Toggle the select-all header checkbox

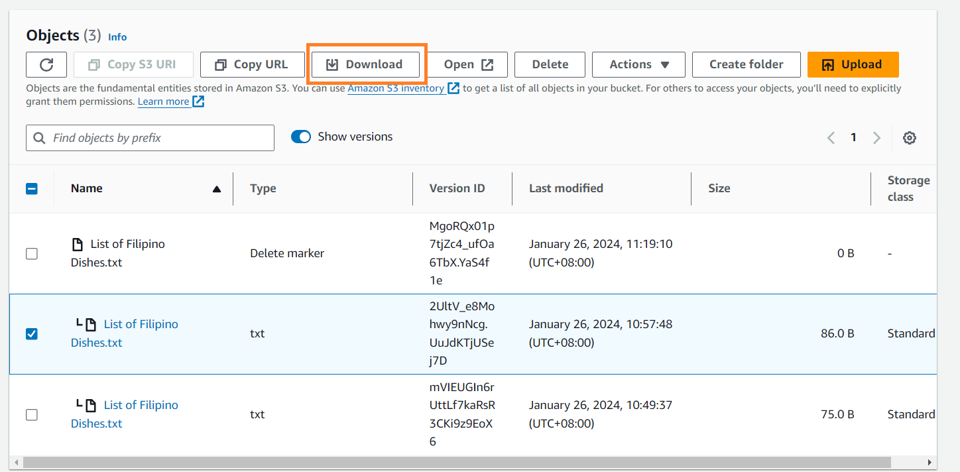pyautogui.click(x=32, y=189)
